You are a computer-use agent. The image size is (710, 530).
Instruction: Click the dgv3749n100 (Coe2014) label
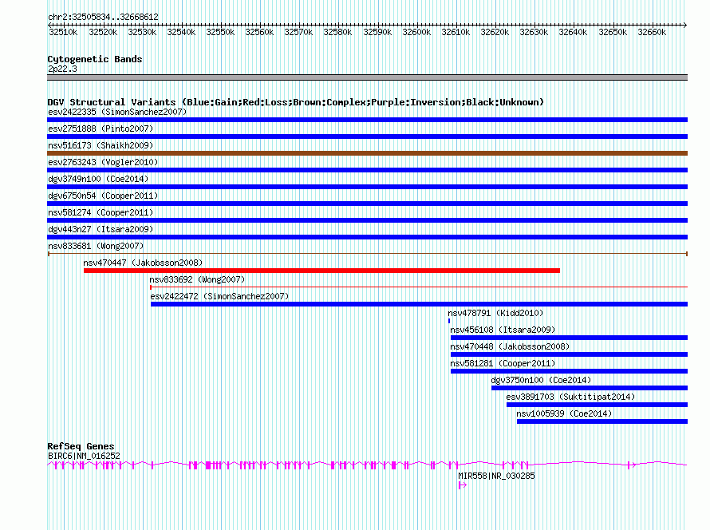(98, 179)
